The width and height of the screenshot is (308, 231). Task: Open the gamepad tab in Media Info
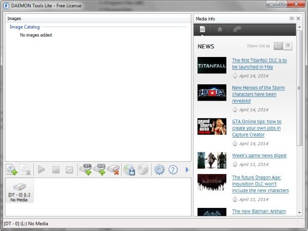[237, 29]
